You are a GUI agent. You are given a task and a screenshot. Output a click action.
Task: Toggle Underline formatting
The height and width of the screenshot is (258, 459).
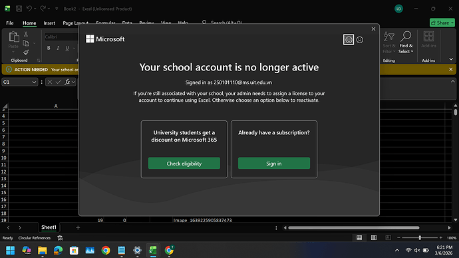[67, 48]
